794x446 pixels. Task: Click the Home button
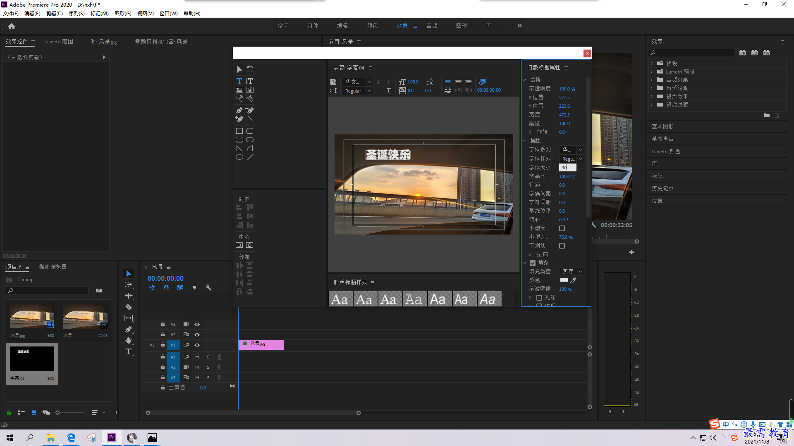(12, 26)
